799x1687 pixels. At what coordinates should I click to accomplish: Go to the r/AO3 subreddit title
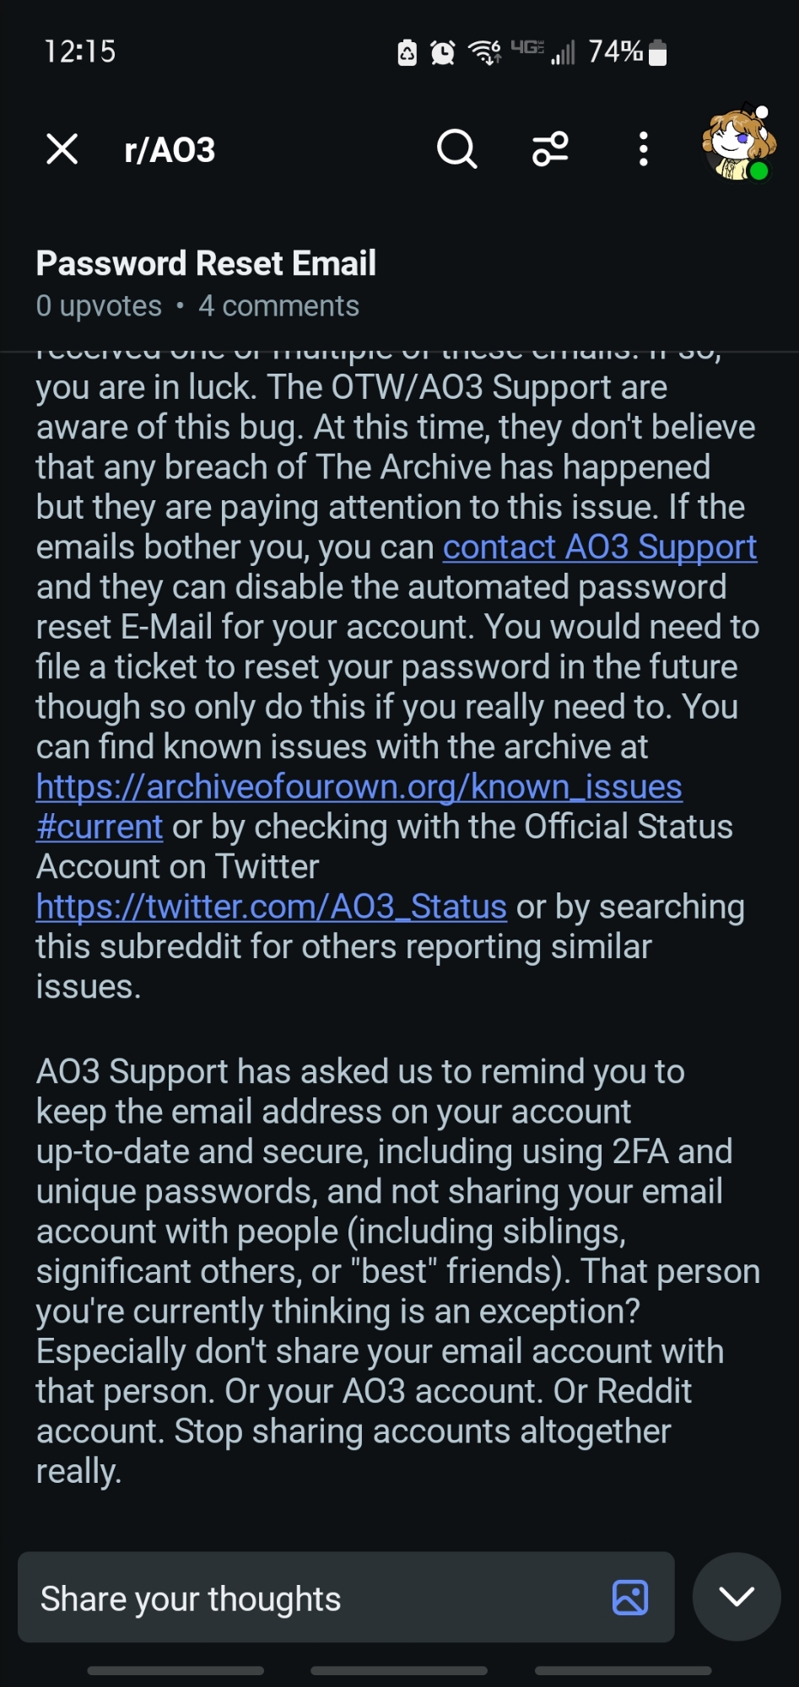pyautogui.click(x=170, y=150)
